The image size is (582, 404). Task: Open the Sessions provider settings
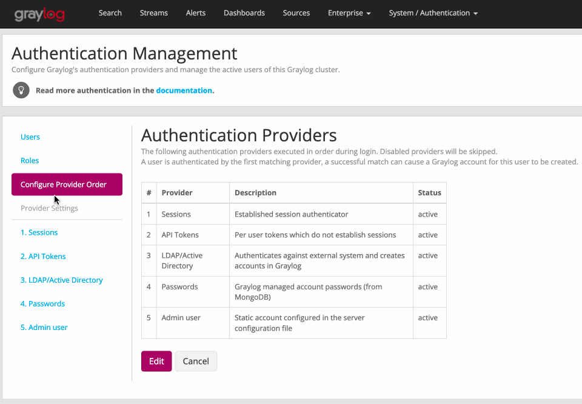[x=39, y=232]
